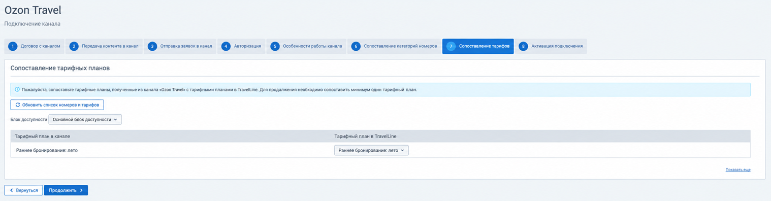Open Основной блок доступности dropdown
771x201 pixels.
[x=85, y=120]
